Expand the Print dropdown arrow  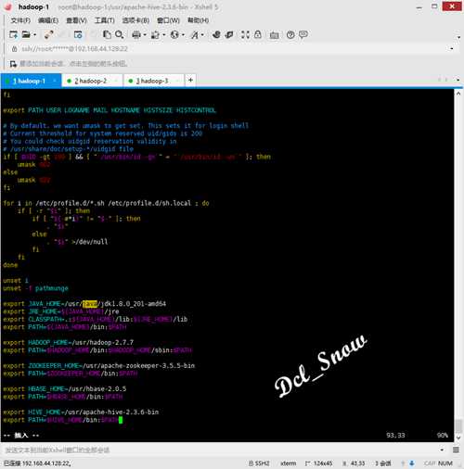(x=145, y=35)
